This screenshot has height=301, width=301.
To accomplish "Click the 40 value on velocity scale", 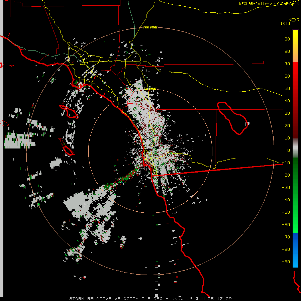I will (287, 101).
